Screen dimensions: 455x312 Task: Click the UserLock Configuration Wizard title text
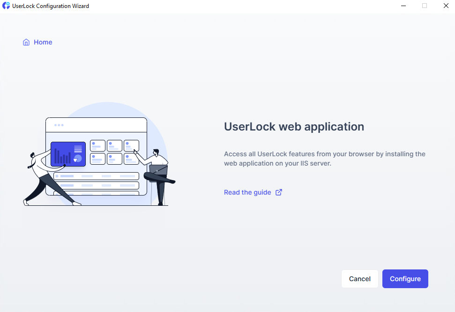tap(51, 6)
